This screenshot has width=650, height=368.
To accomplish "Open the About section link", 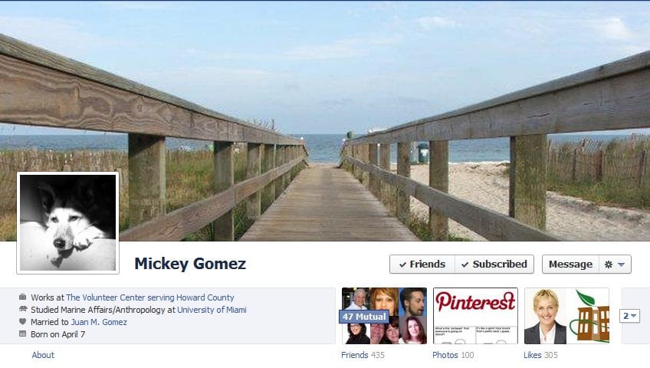I will point(43,355).
